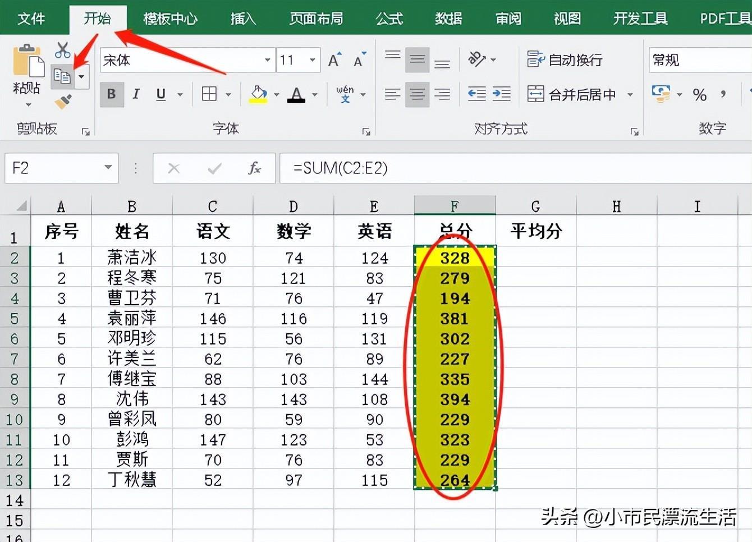Open the alignment group dialog launcher
The image size is (752, 542).
click(635, 132)
